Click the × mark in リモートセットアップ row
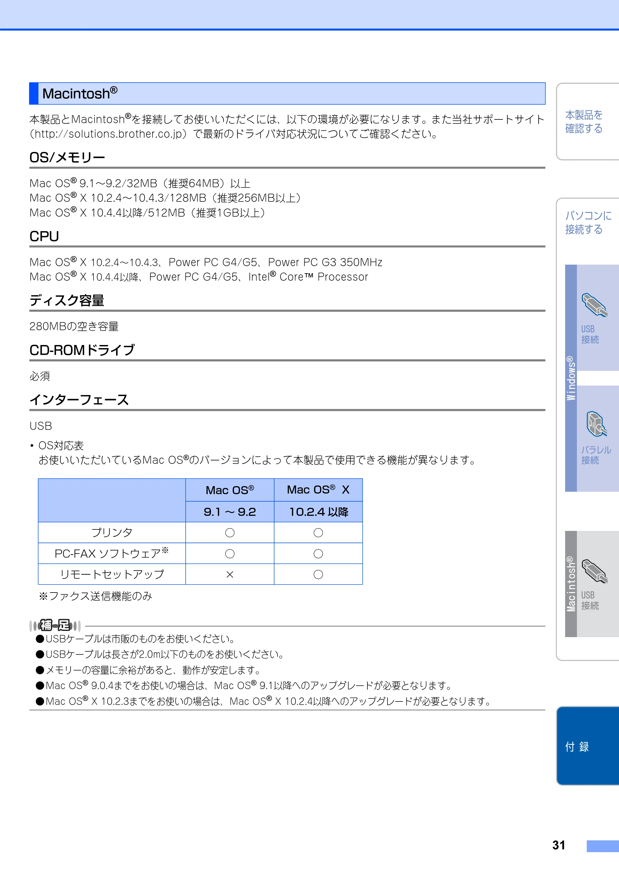 tap(230, 574)
